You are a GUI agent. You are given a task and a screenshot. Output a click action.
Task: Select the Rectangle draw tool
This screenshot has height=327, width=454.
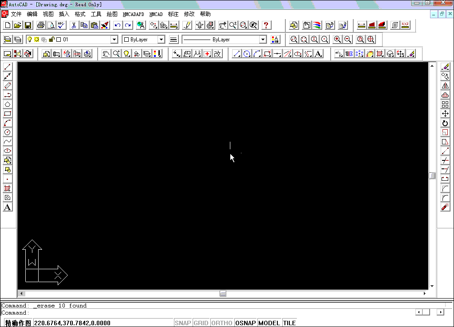[x=8, y=113]
